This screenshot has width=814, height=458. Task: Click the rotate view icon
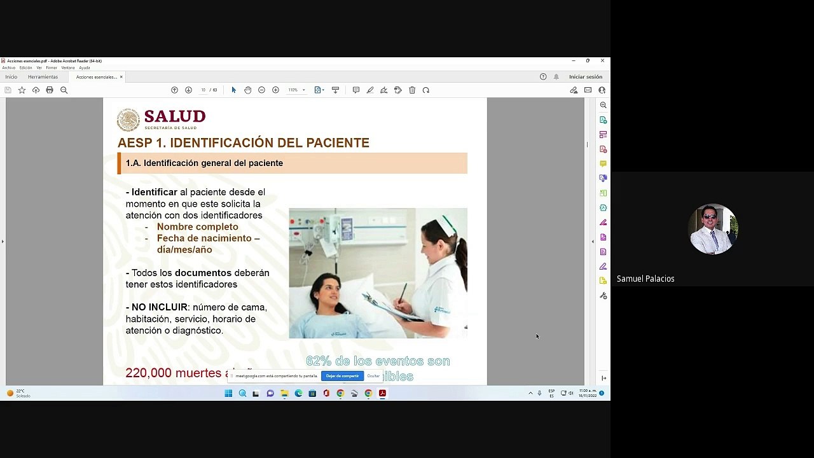(426, 90)
